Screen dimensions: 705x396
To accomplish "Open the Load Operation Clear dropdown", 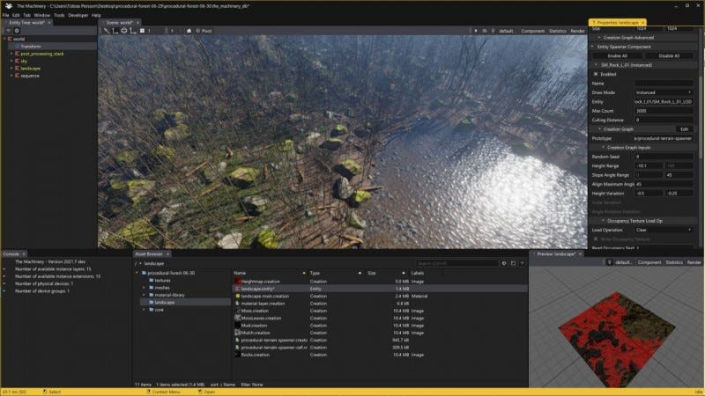I will tap(664, 230).
